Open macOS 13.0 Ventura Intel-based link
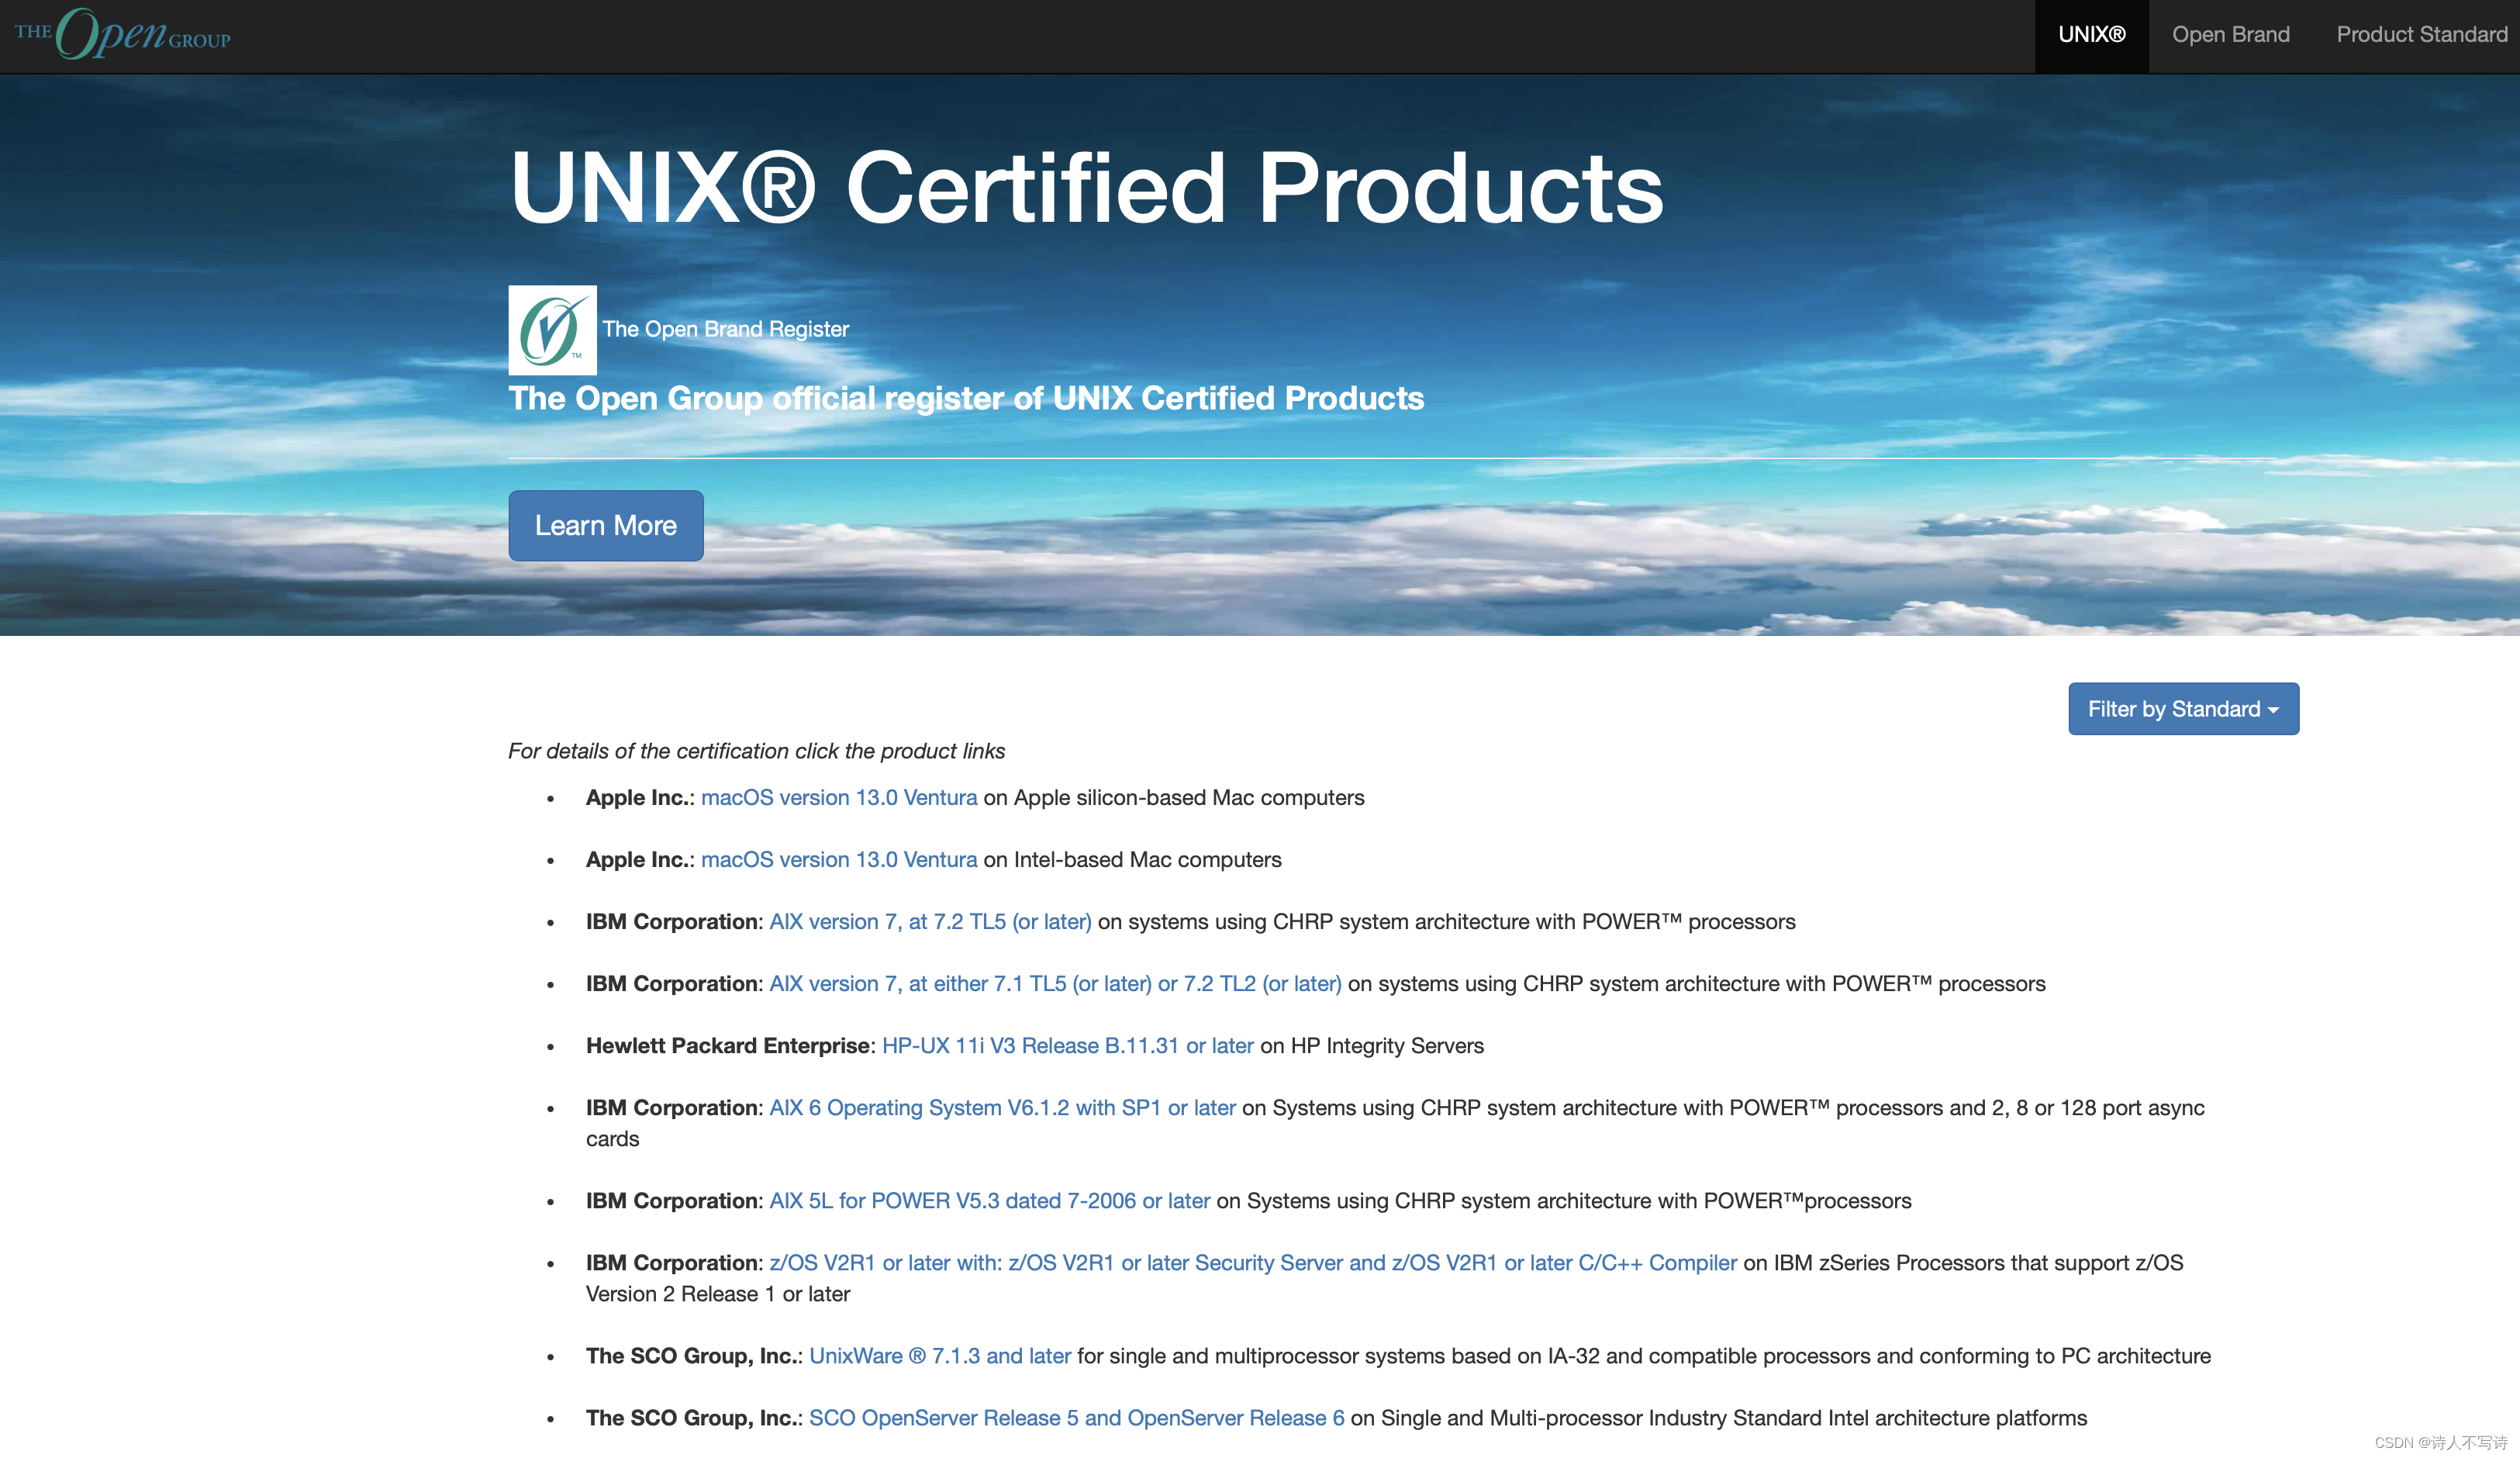 (x=838, y=860)
